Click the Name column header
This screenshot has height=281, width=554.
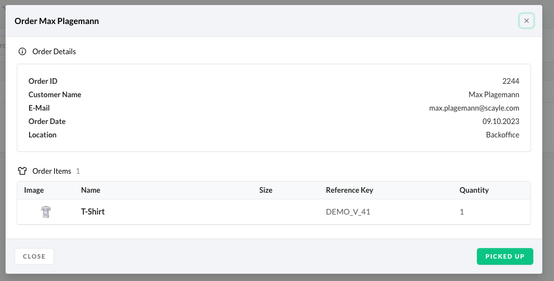(91, 190)
